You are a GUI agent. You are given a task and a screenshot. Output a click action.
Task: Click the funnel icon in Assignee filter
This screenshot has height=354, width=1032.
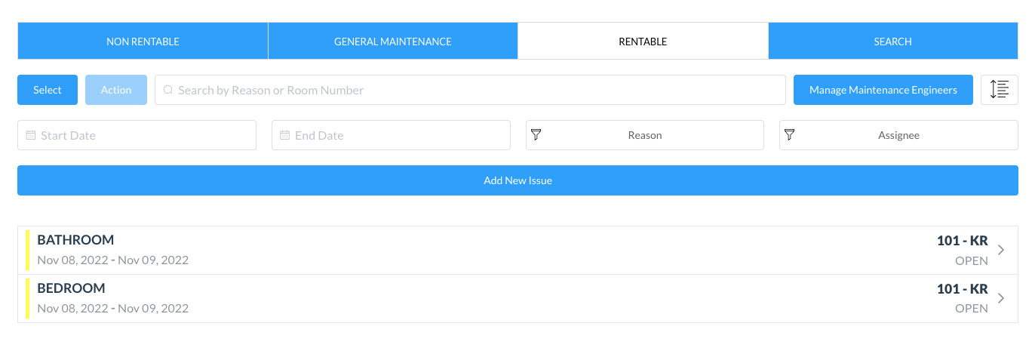(790, 135)
